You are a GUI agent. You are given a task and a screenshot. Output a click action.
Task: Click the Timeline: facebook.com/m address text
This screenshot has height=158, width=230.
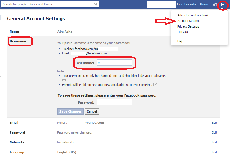[x=80, y=49]
